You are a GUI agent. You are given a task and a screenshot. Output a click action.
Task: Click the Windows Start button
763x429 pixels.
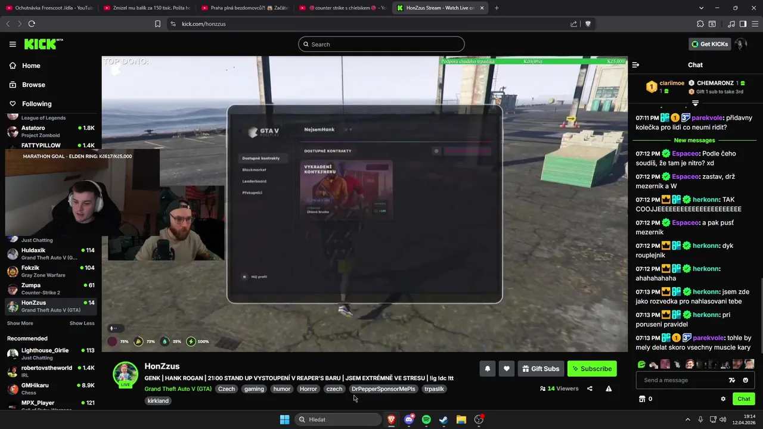tap(284, 419)
